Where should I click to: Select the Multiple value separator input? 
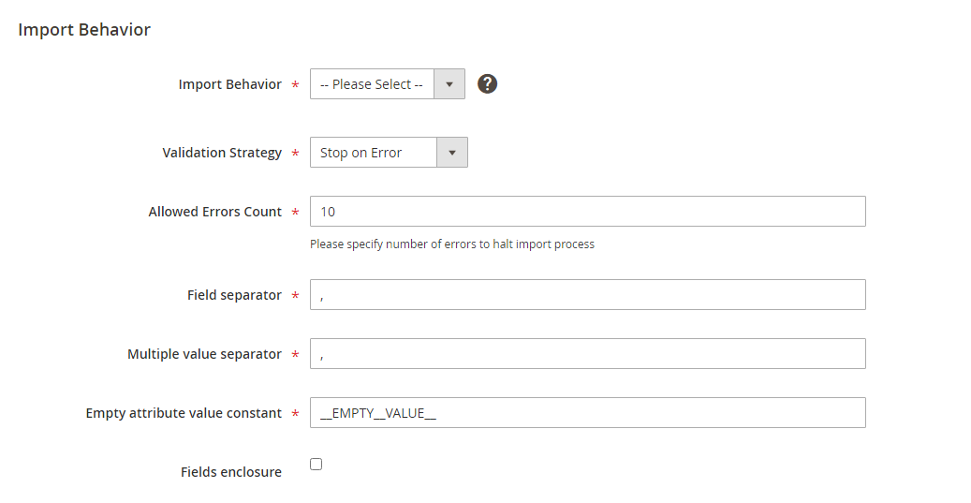[x=587, y=354]
